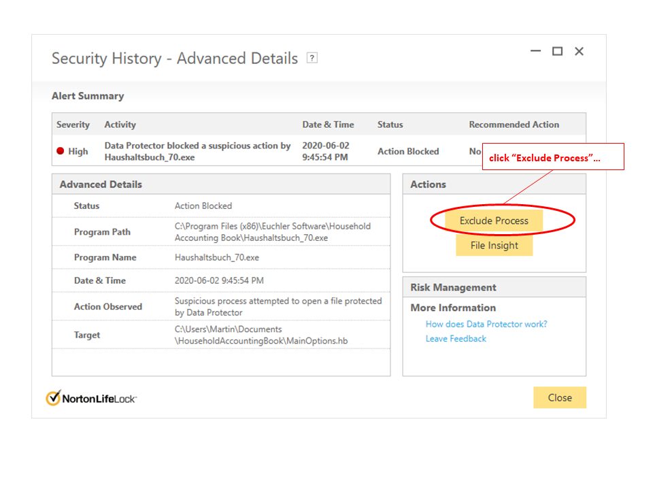Close window using the X icon
Screen dimensions: 653x490
pyautogui.click(x=579, y=52)
